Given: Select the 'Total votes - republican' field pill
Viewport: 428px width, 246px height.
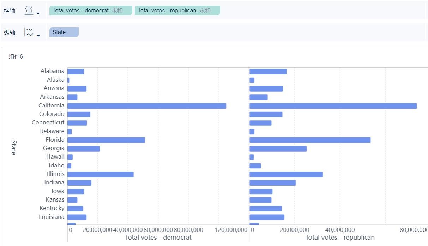Looking at the screenshot, I should [x=177, y=11].
